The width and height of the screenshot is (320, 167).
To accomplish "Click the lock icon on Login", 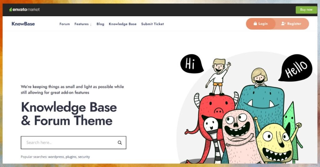I will click(255, 23).
